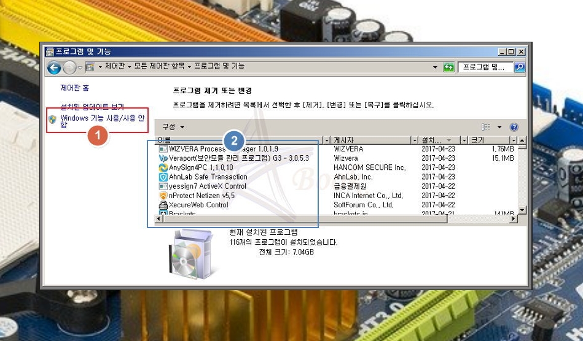This screenshot has width=583, height=341.
Task: Click vertical scrollbar up arrow
Action: 522,140
